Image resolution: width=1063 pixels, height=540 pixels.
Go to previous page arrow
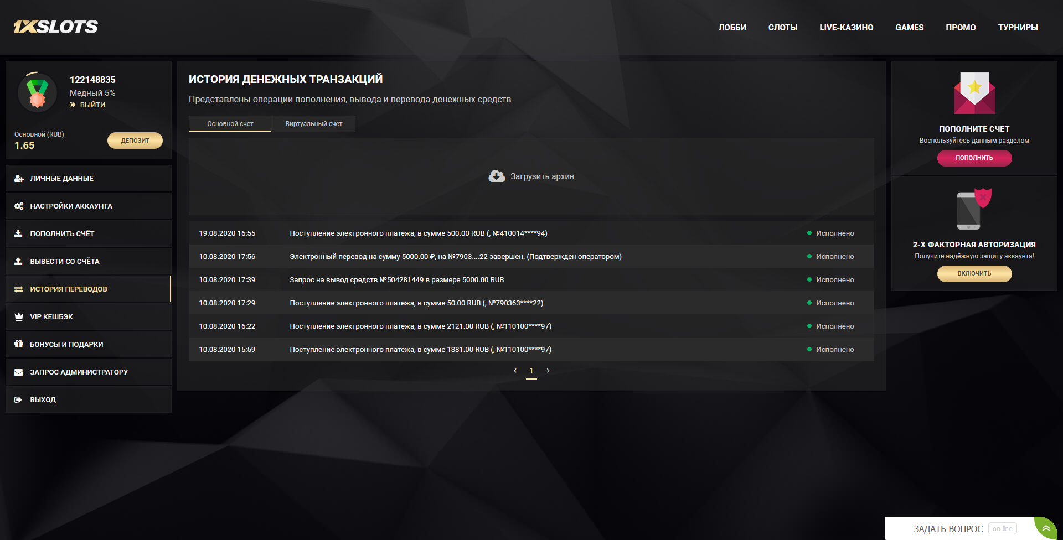515,371
